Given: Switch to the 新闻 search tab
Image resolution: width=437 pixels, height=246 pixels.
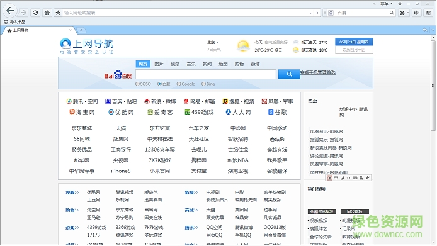Looking at the screenshot, I should 207,64.
